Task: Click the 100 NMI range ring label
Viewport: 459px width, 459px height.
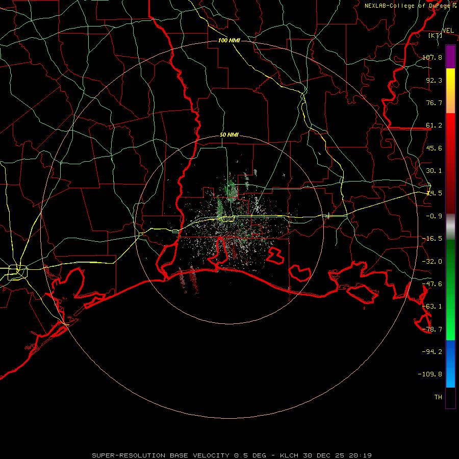Action: pos(229,40)
